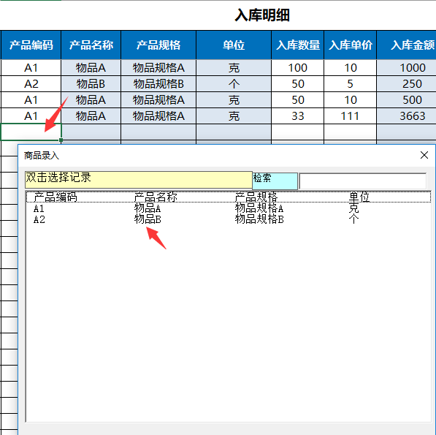Select the sheet cell 物品规格B

coord(158,84)
